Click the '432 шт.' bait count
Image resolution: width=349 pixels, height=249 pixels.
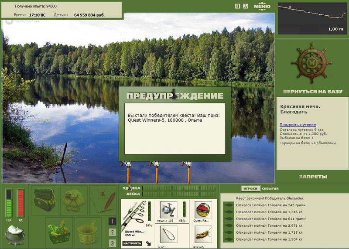pyautogui.click(x=198, y=247)
